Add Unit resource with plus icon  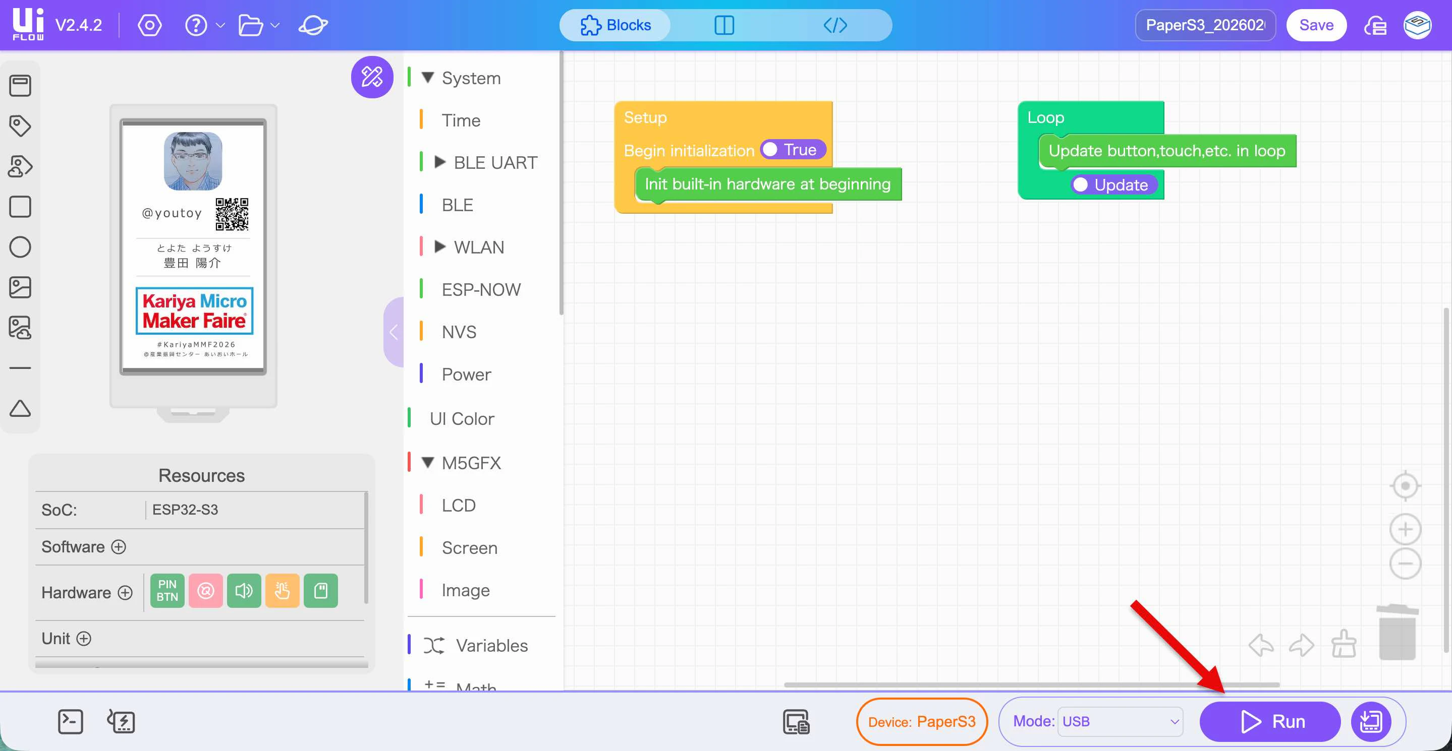point(83,639)
